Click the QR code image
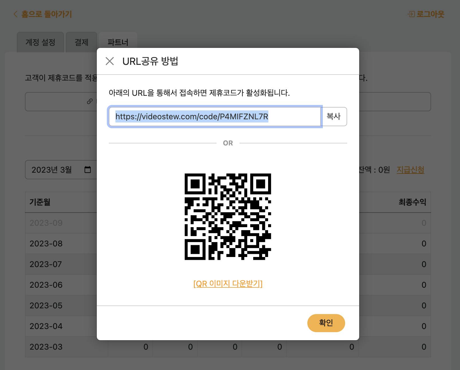 click(x=228, y=217)
